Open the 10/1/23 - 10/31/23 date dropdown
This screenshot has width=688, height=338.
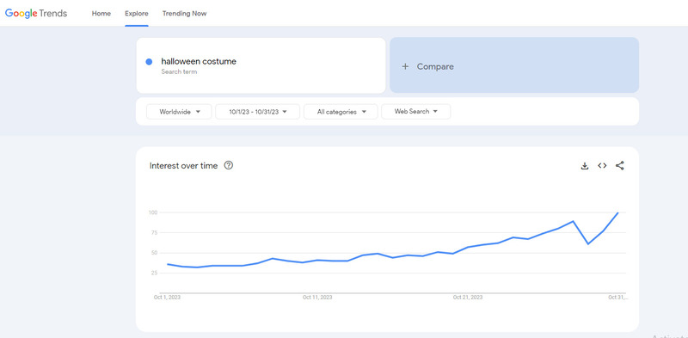257,112
